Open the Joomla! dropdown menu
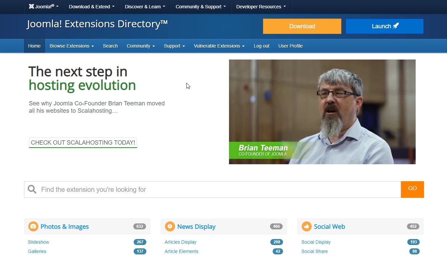Screen dimensions: 447x255 [x=44, y=7]
